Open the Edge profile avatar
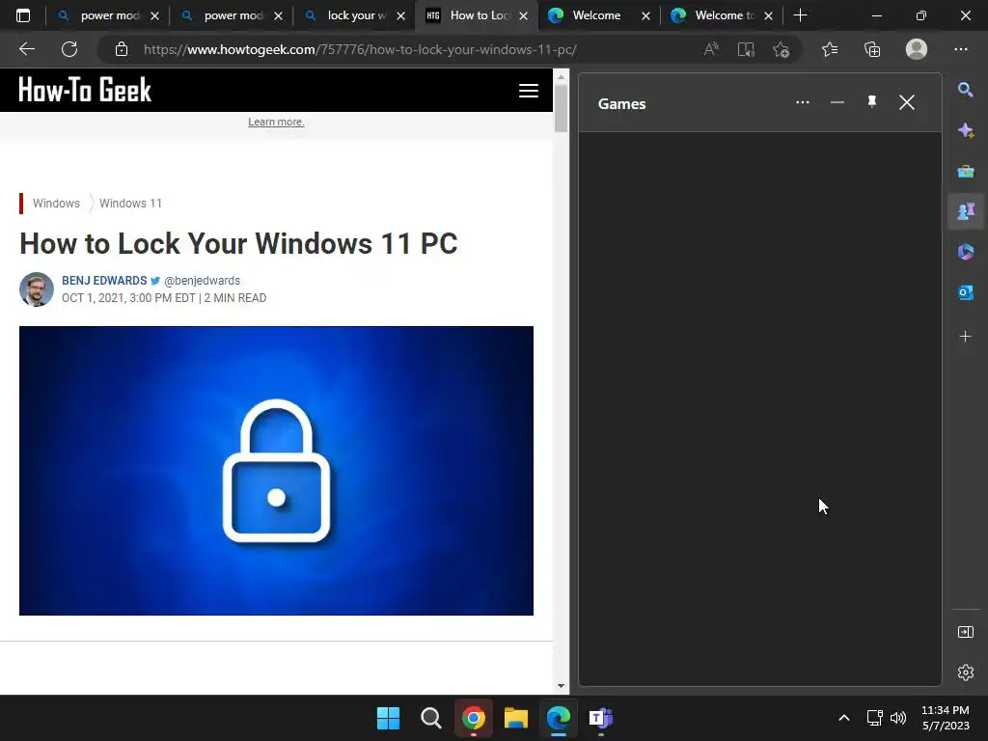988x741 pixels. point(917,49)
